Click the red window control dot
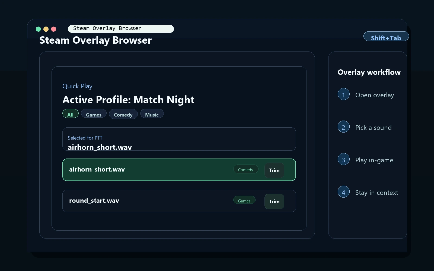This screenshot has width=434, height=271. tap(53, 29)
